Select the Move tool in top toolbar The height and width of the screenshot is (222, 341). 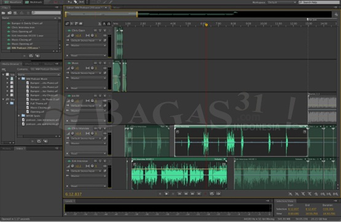pyautogui.click(x=70, y=2)
